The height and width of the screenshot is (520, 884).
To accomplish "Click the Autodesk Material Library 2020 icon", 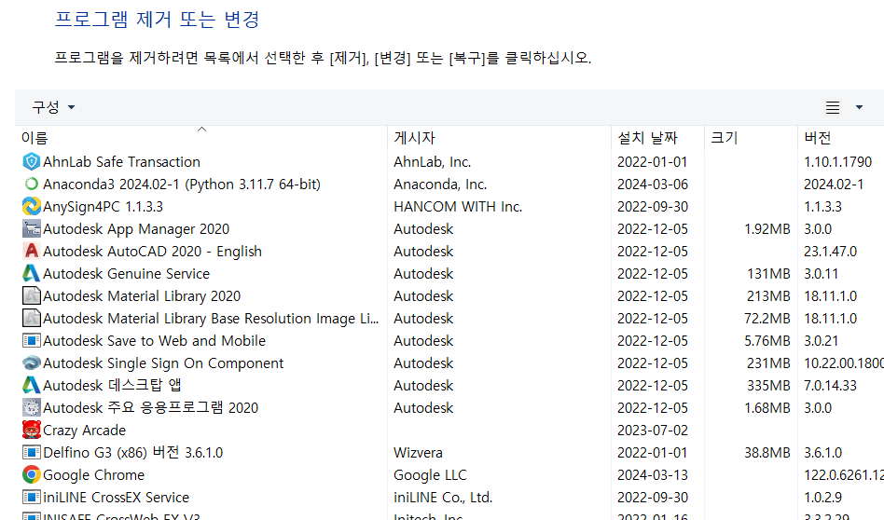I will pos(31,295).
